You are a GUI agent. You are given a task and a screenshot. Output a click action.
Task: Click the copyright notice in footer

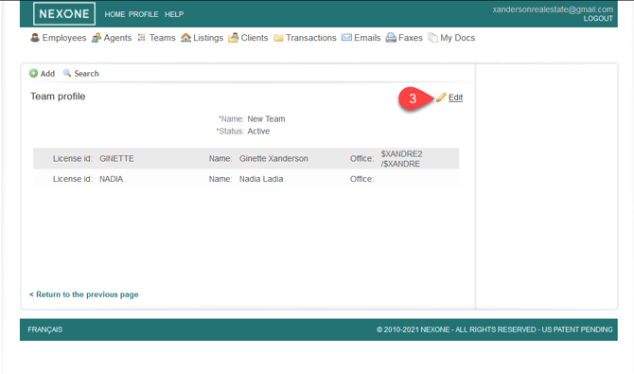pyautogui.click(x=495, y=329)
